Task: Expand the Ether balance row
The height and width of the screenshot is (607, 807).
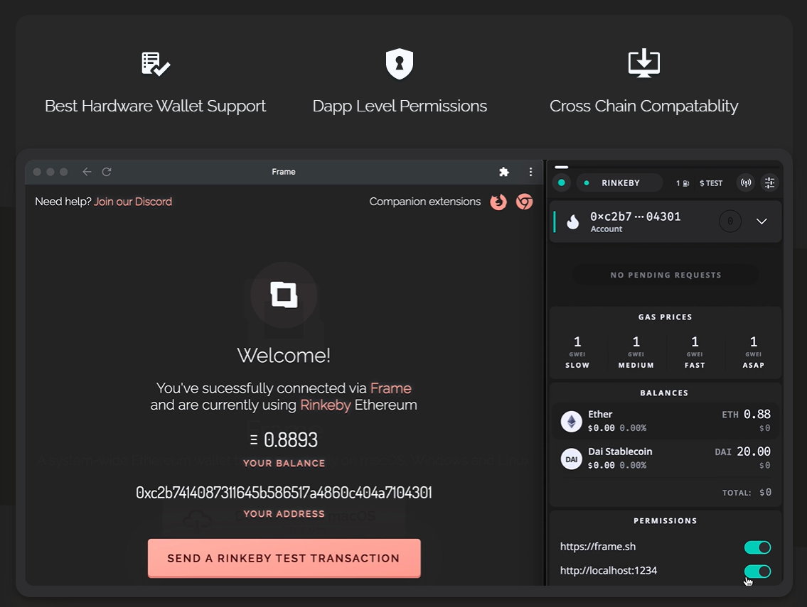Action: (x=665, y=421)
